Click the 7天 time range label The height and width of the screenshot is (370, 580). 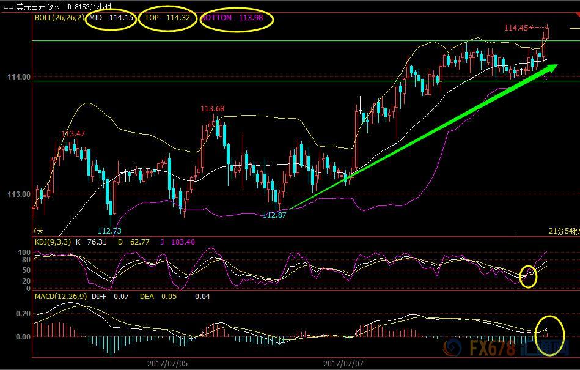pyautogui.click(x=39, y=231)
